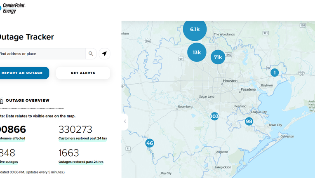Click the magnifying glass search icon

[91, 54]
